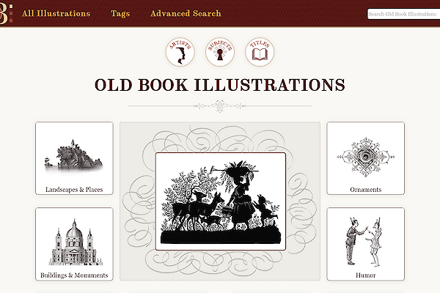Screen dimensions: 440x293
Task: Open All Illustrations in the top menu
Action: click(x=56, y=13)
